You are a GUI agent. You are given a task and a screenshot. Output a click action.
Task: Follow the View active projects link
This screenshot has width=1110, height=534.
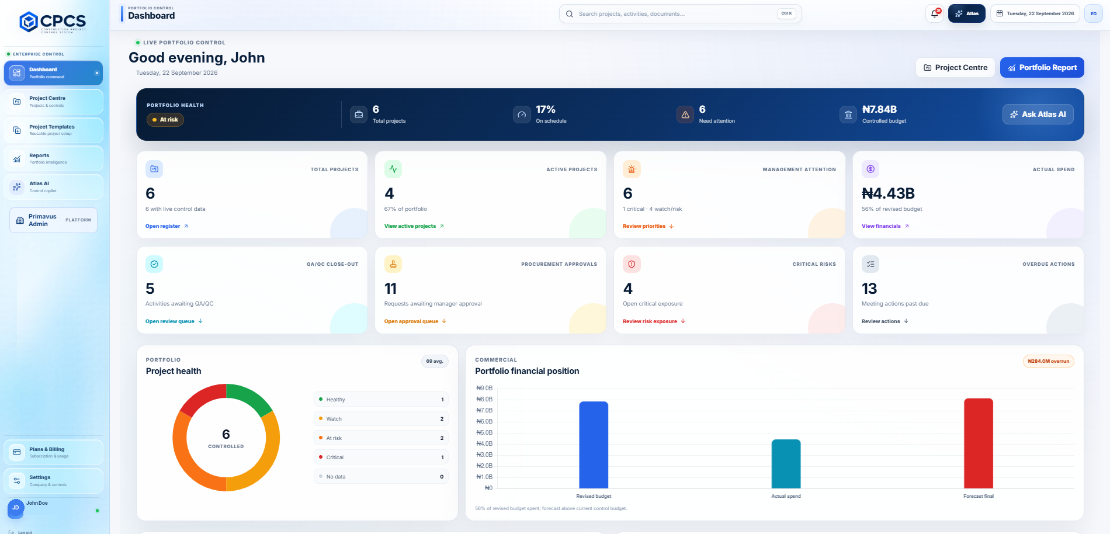pyautogui.click(x=414, y=226)
